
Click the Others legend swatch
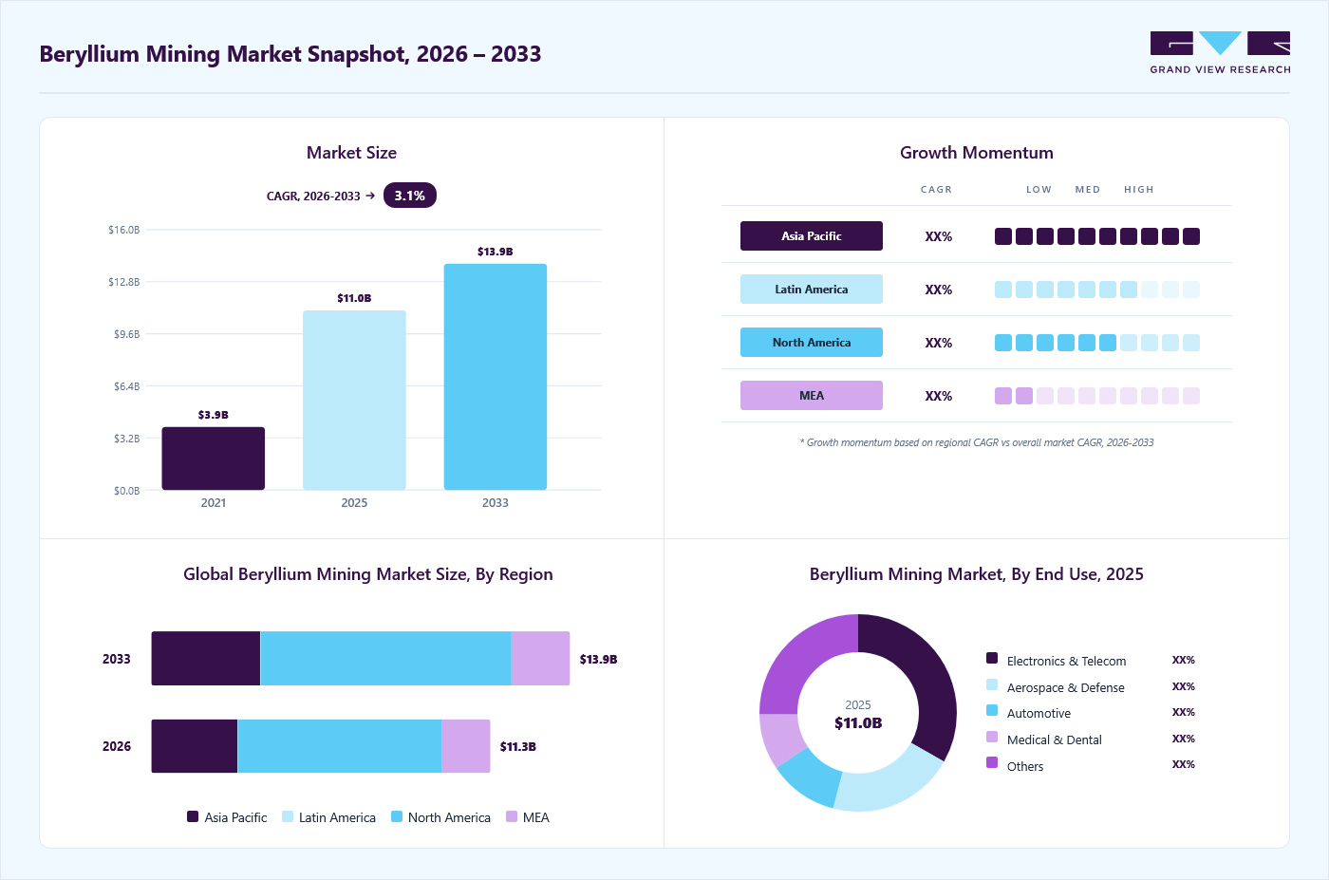tap(992, 762)
